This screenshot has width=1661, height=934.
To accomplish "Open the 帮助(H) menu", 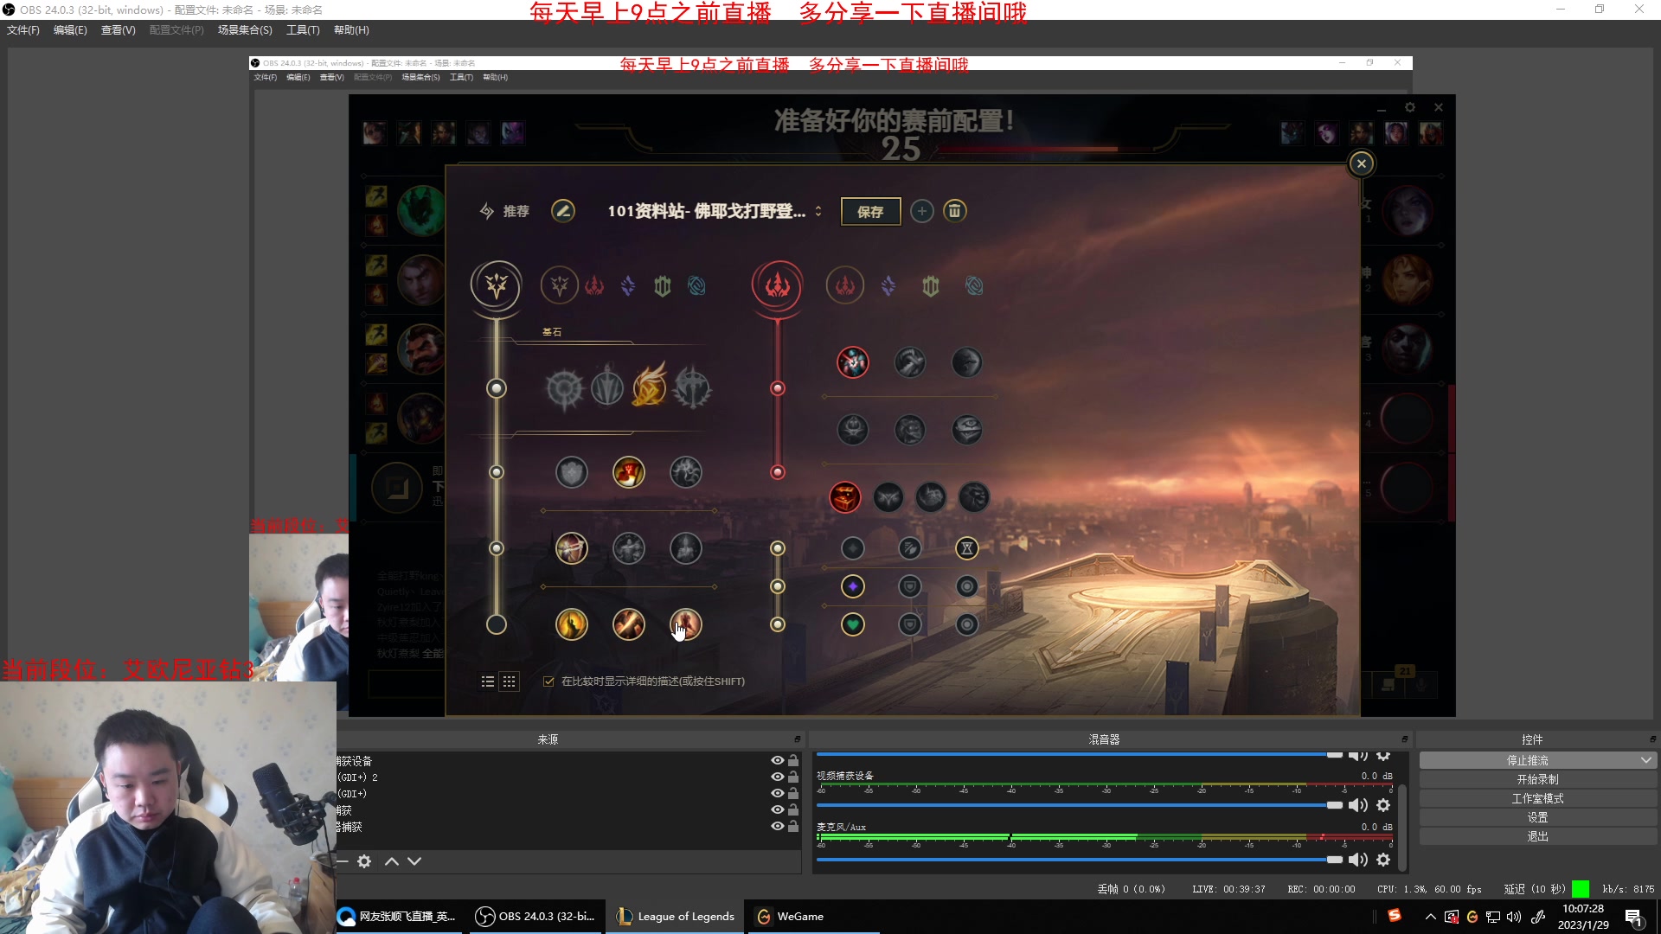I will coord(351,30).
